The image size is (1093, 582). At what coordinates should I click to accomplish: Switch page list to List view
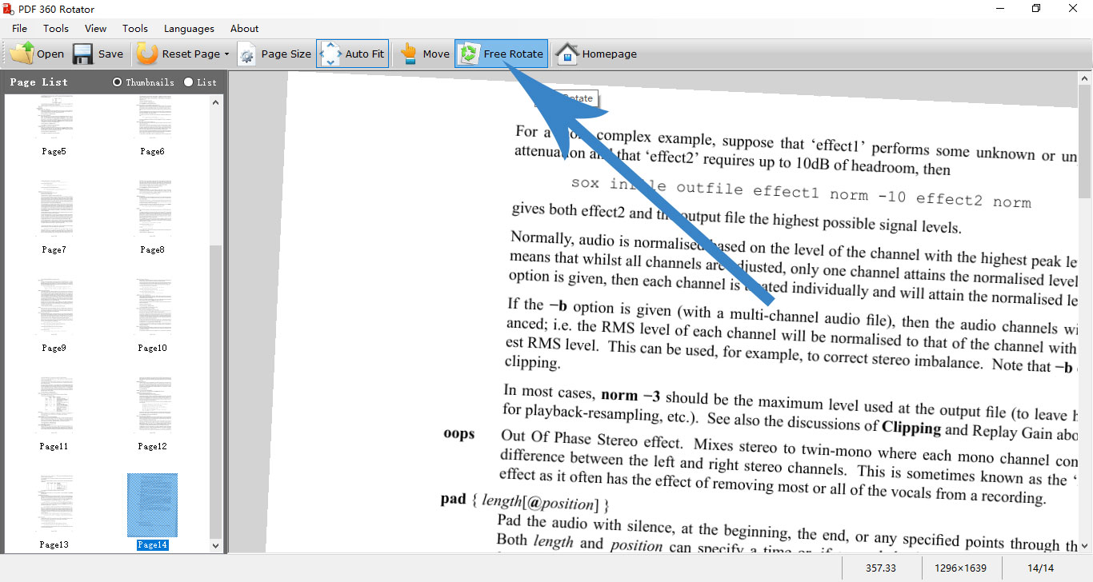189,82
